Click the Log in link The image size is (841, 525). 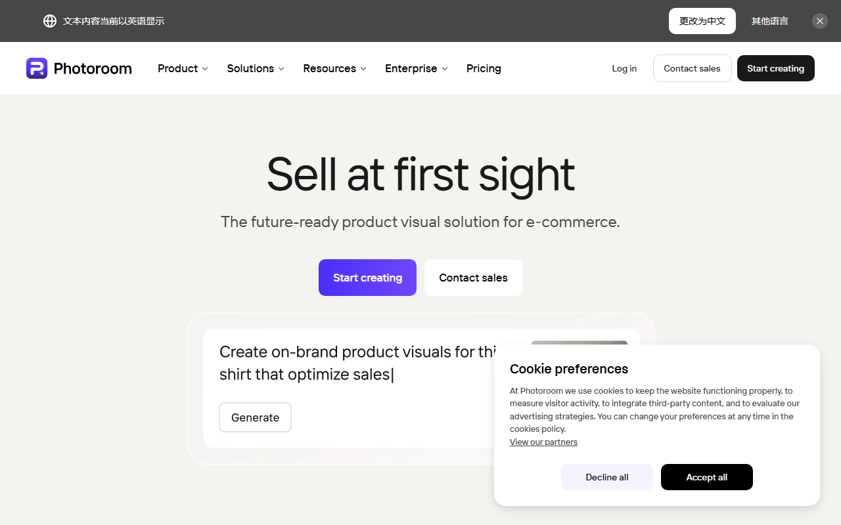pos(624,68)
